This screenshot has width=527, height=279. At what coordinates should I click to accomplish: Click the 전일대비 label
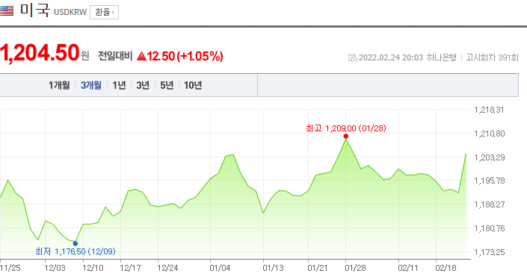click(115, 56)
